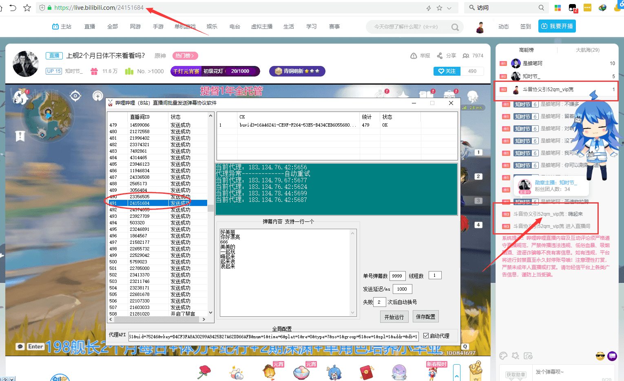Screen dimensions: 624x381
Task: Open the sunglasses emoji picker
Action: 600,357
